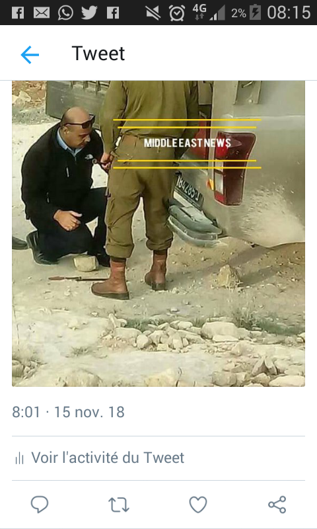The height and width of the screenshot is (529, 317).
Task: Like the tweet with the heart icon
Action: pos(197,505)
